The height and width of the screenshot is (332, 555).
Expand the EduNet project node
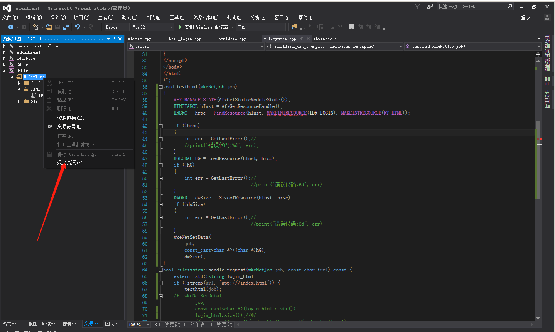coord(4,64)
